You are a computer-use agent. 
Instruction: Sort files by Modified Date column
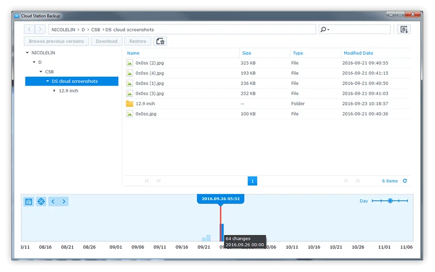point(358,53)
